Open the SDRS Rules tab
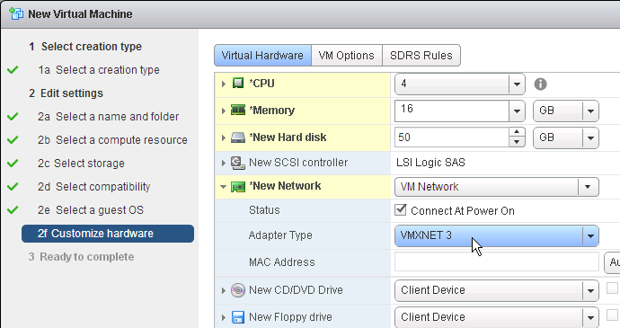This screenshot has height=328, width=620. [x=421, y=56]
